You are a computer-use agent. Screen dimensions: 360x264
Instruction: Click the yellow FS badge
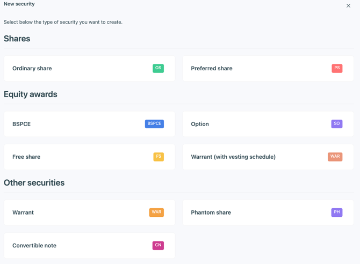tap(159, 157)
